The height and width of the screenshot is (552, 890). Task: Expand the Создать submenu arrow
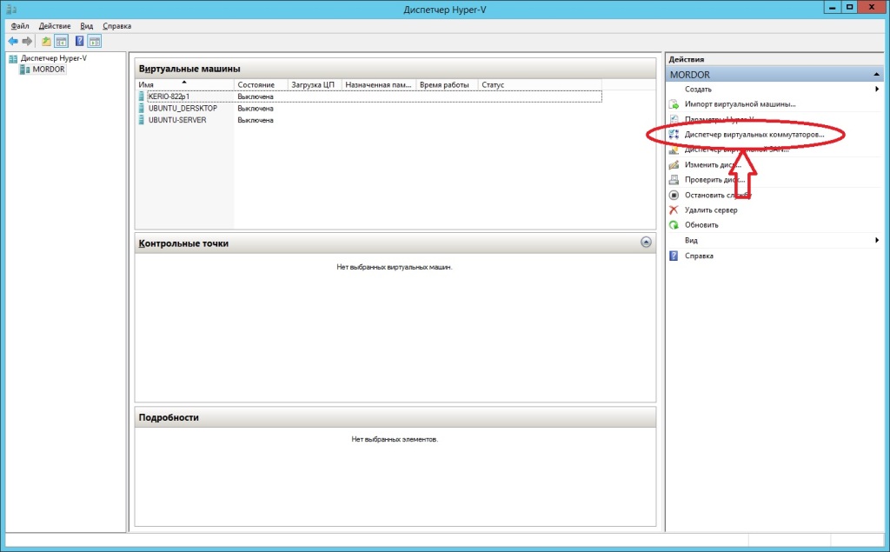tap(876, 90)
